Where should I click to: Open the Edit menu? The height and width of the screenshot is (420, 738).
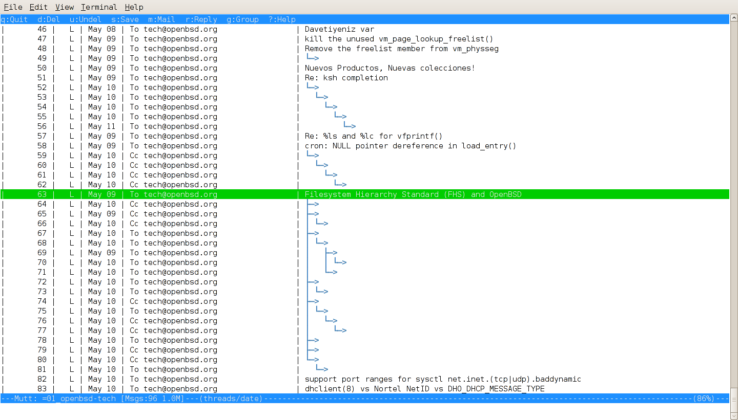[x=38, y=7]
